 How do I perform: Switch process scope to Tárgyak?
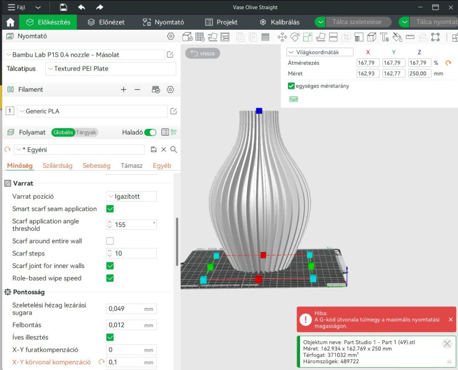(86, 132)
